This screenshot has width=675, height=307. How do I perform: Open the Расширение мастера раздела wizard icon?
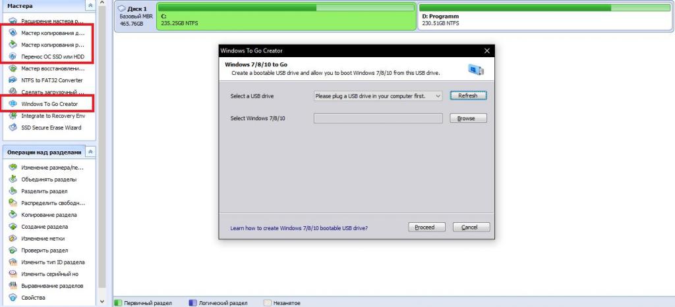(13, 21)
